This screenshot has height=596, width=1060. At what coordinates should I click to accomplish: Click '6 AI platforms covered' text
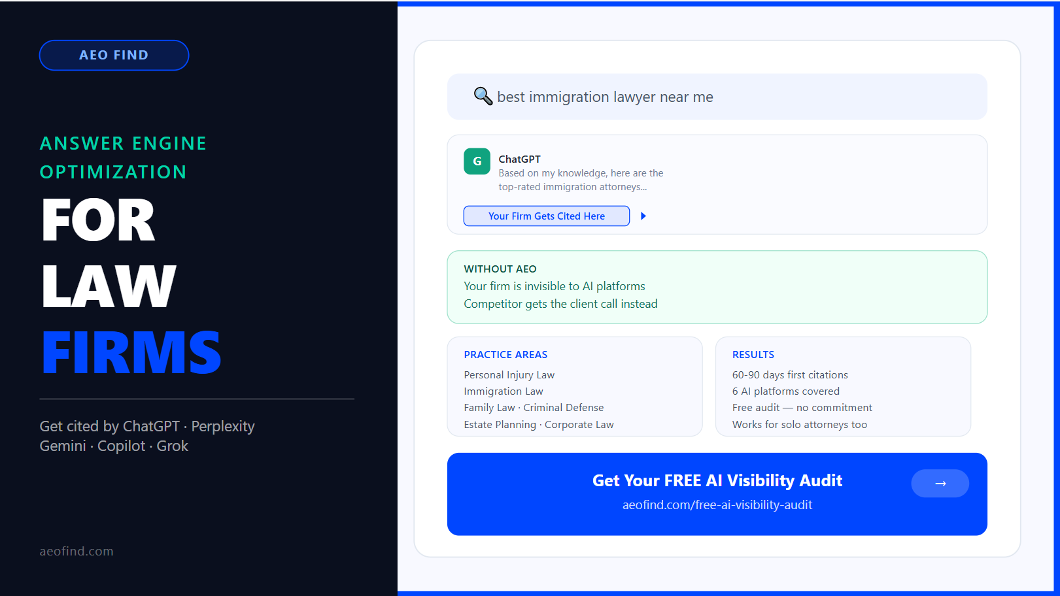[x=785, y=391]
